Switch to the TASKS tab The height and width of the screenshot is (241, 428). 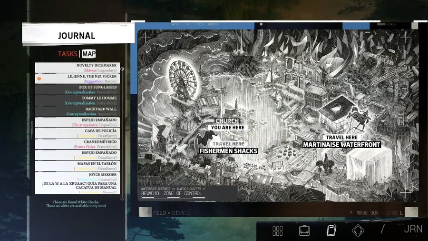[68, 54]
